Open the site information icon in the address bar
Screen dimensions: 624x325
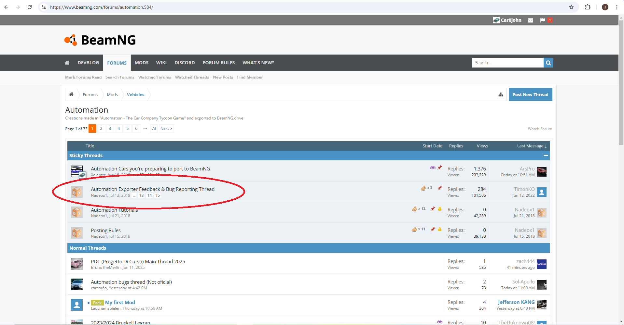coord(44,7)
